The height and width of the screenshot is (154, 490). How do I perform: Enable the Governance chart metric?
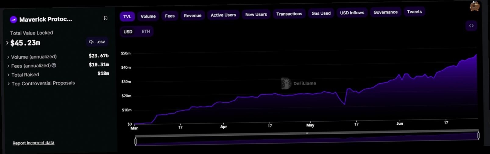(x=385, y=12)
